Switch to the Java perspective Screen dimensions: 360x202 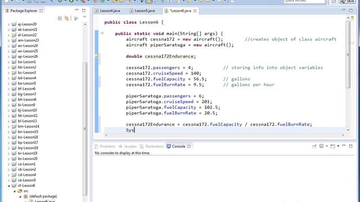click(x=348, y=1)
